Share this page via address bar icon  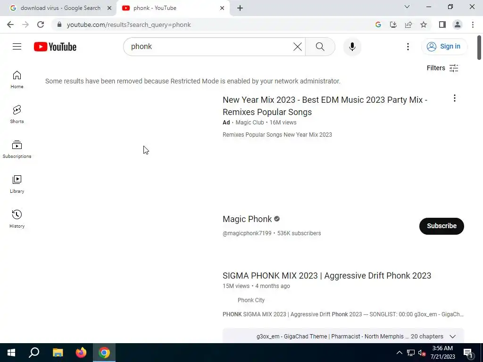[x=408, y=25]
